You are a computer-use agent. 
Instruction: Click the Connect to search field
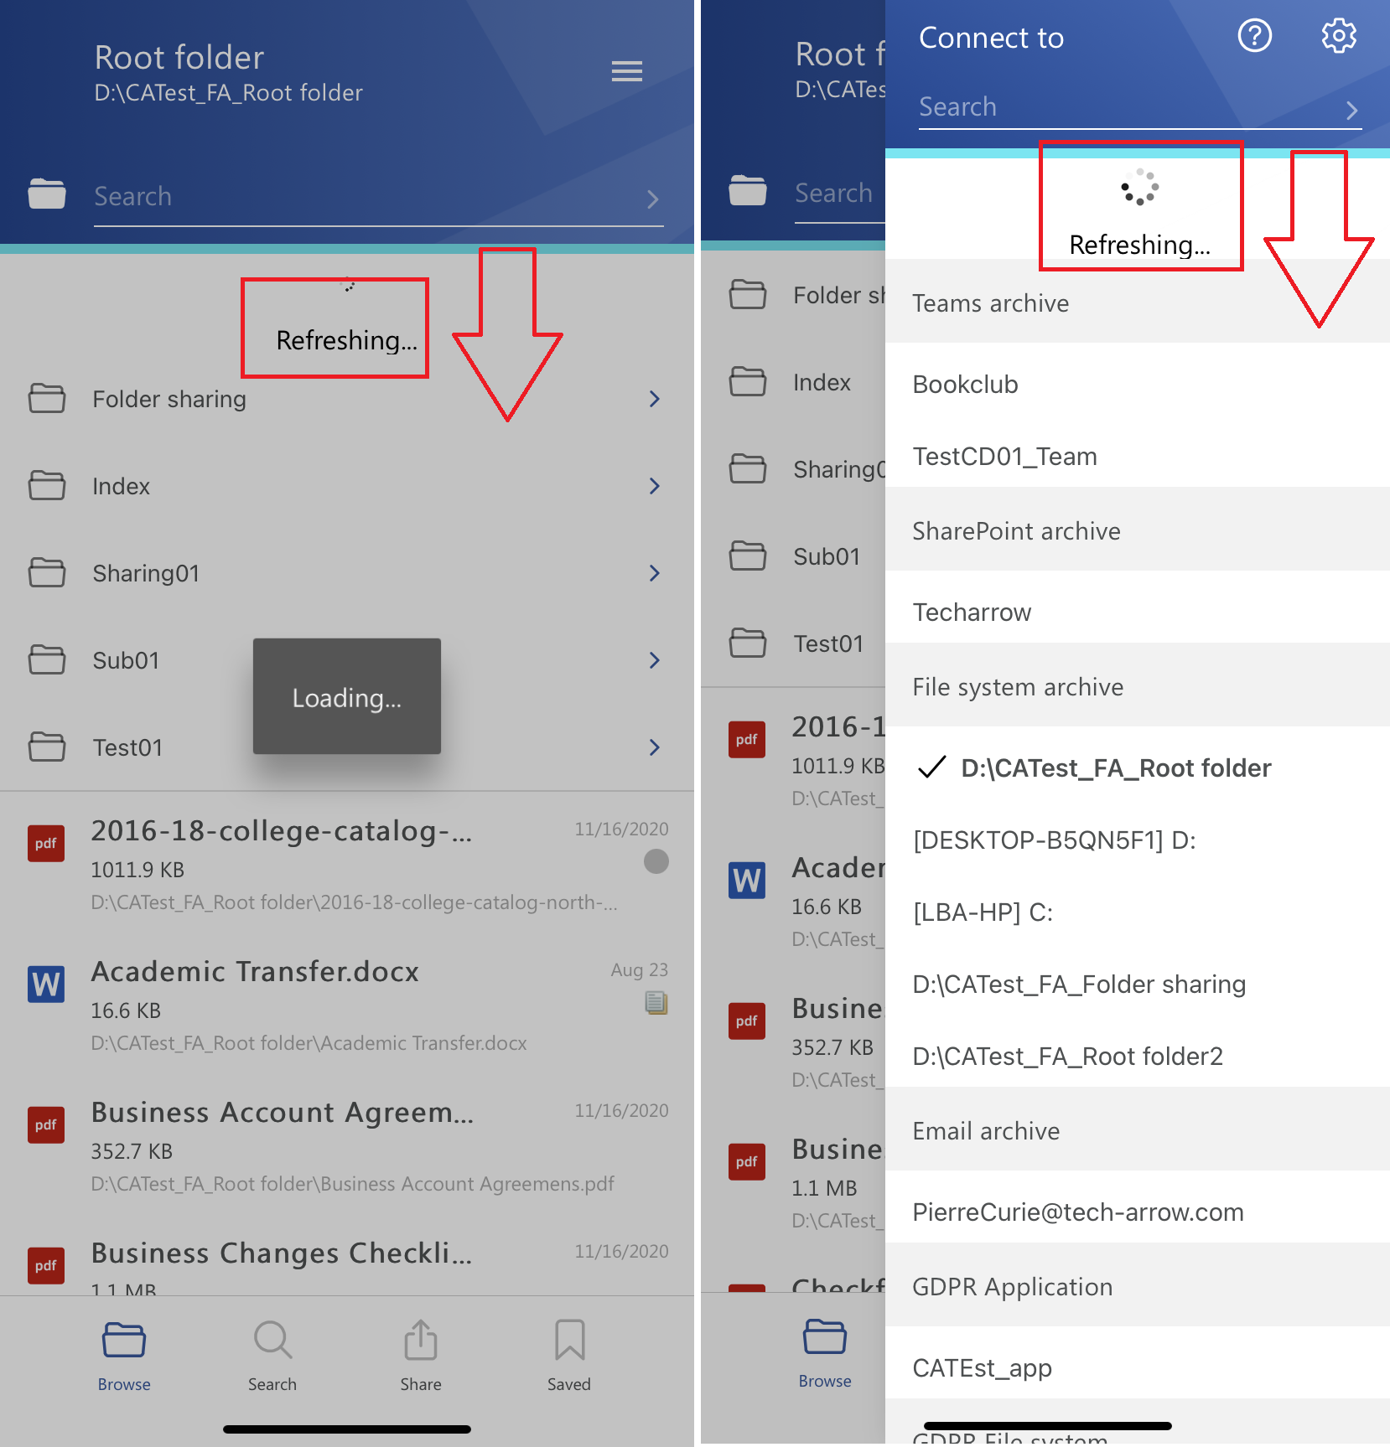point(1123,107)
